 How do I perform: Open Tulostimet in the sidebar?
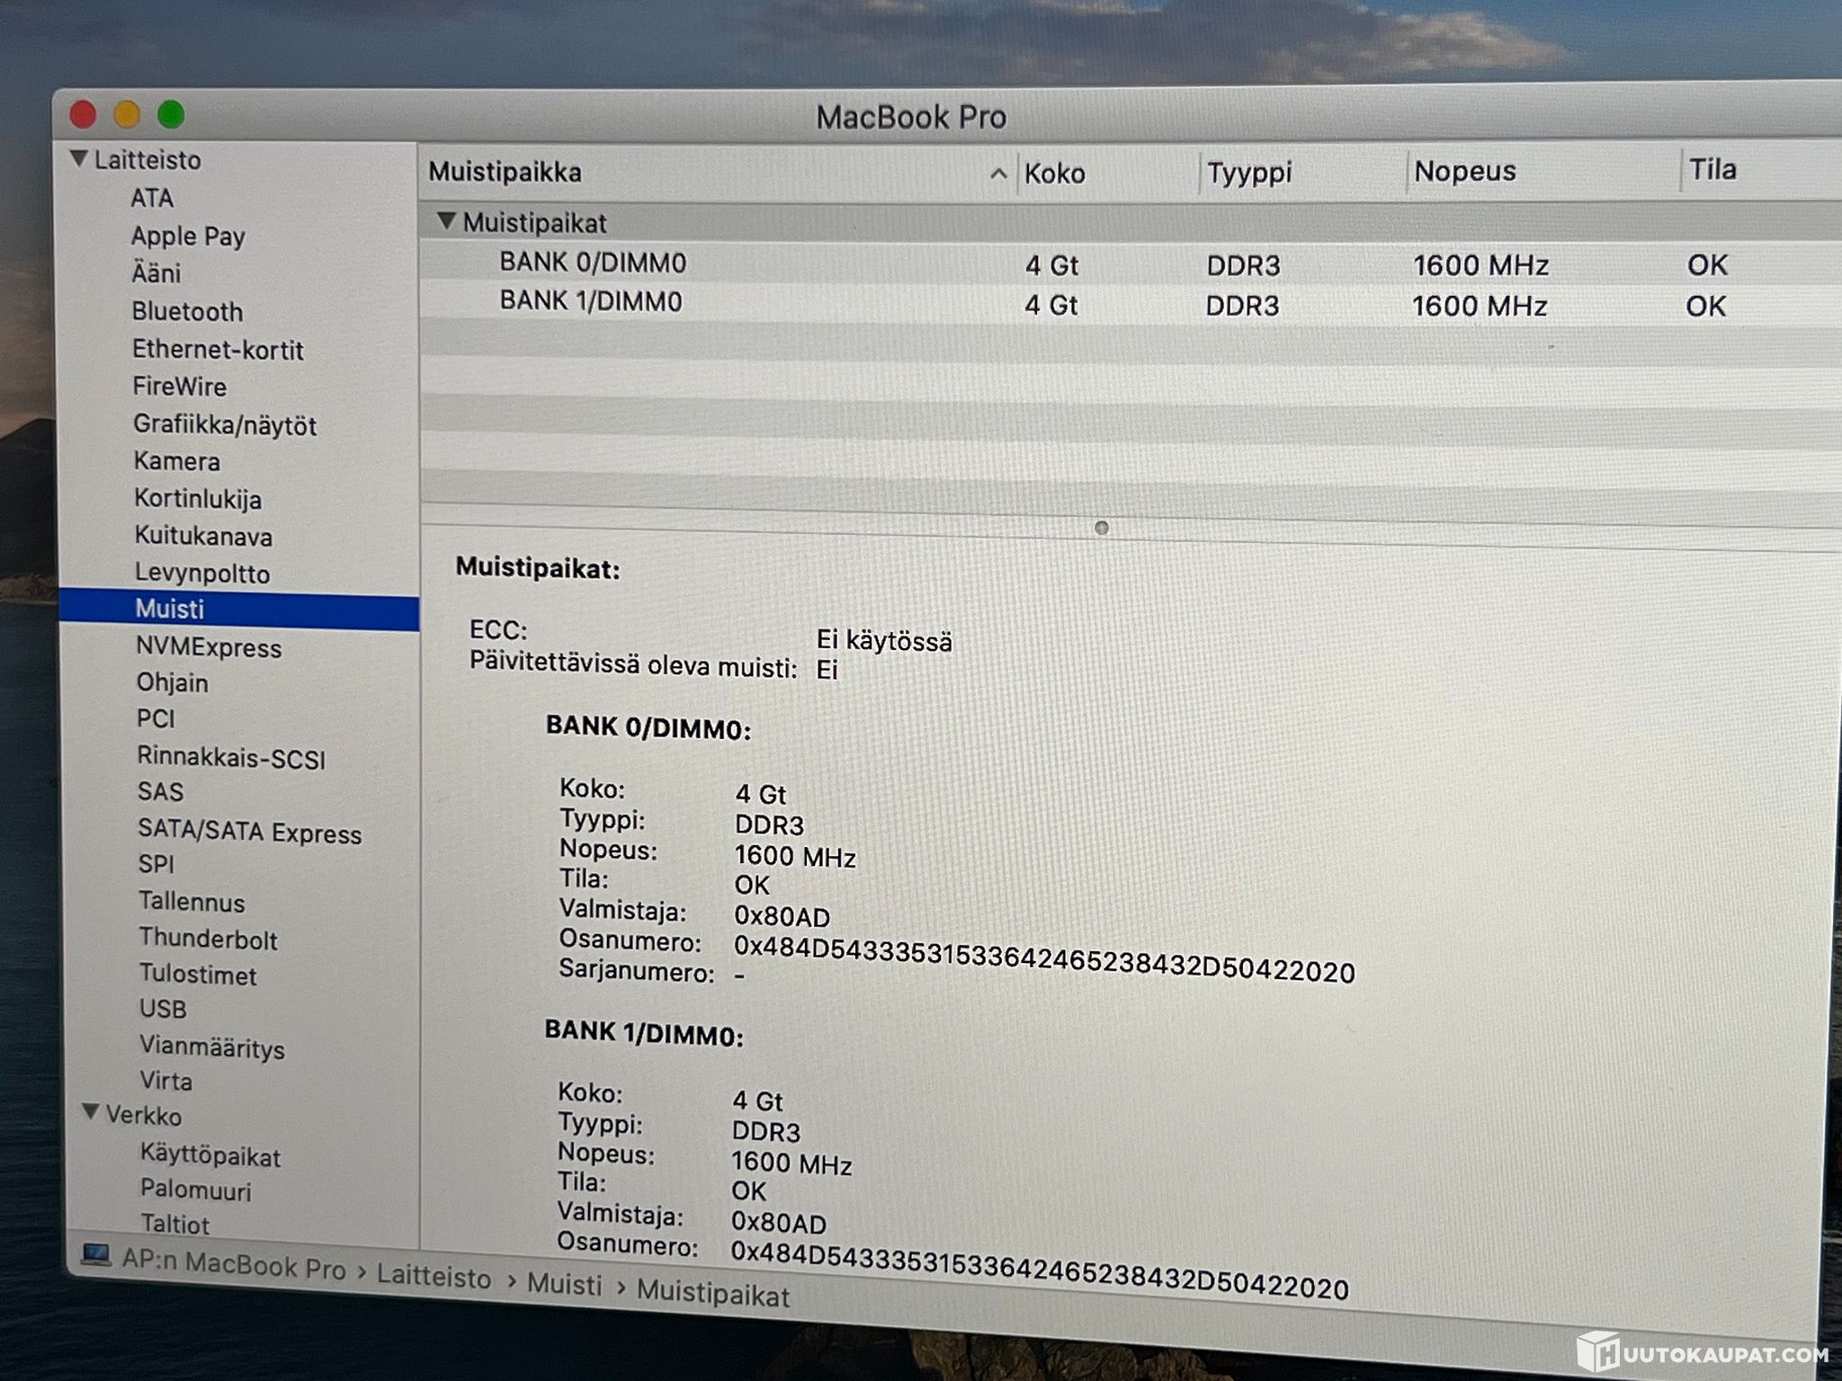point(198,975)
